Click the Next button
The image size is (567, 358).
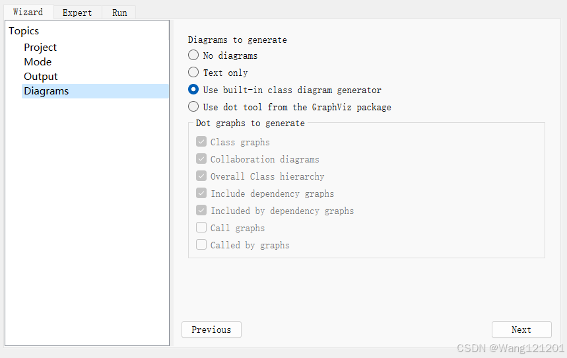click(x=521, y=330)
